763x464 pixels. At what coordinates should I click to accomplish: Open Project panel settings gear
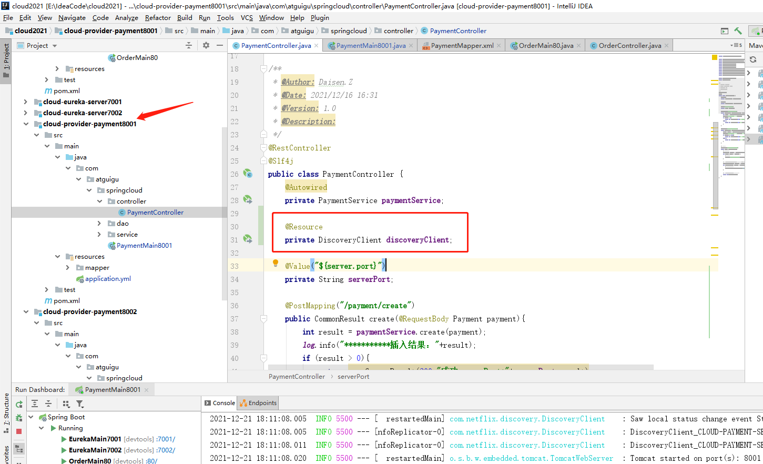pyautogui.click(x=206, y=46)
